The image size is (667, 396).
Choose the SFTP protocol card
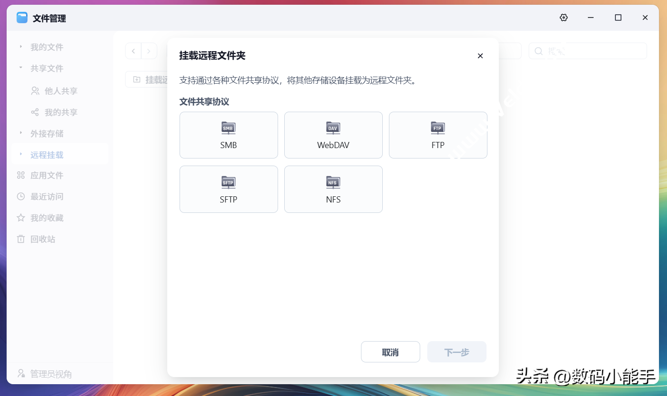point(229,189)
